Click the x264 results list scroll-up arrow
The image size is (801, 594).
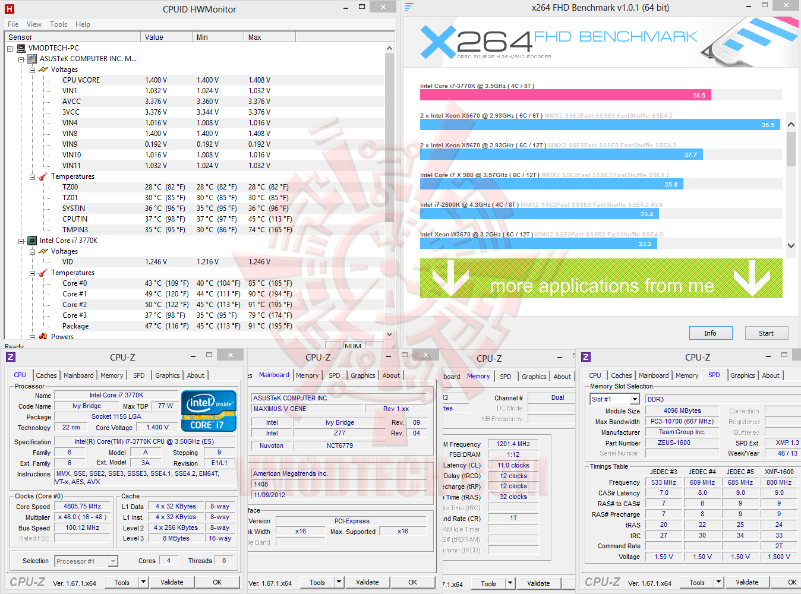click(791, 125)
